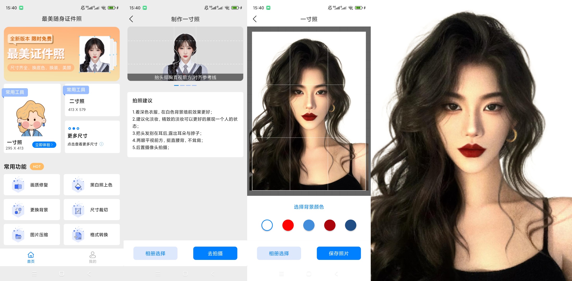
Task: Switch to the 我的 profile tab
Action: click(93, 257)
